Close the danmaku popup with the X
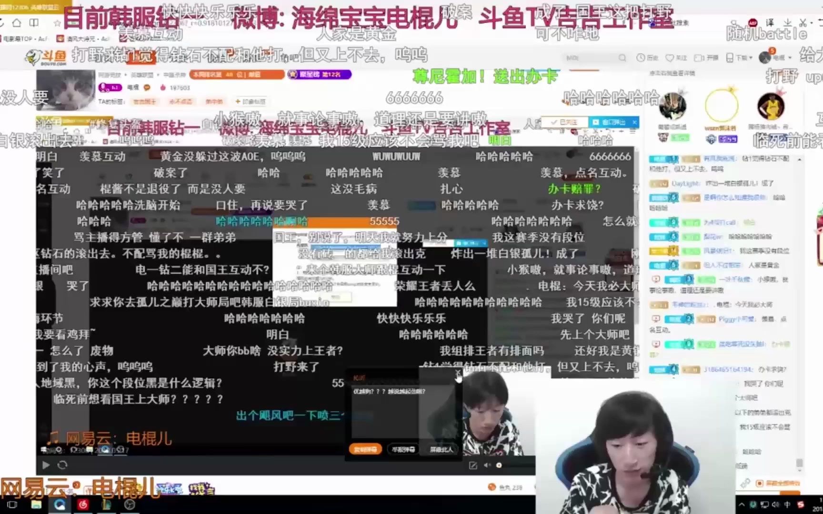 coord(458,373)
